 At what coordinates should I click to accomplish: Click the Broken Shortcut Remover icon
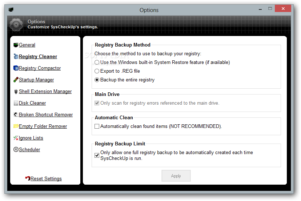coord(16,114)
